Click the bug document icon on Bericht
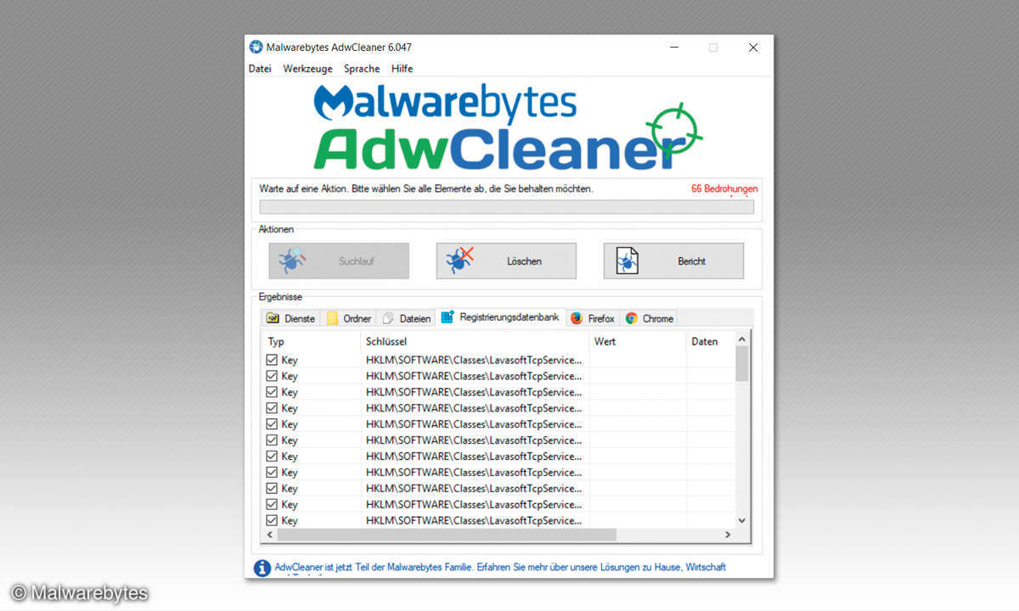Screen dimensions: 1019x611 (627, 261)
